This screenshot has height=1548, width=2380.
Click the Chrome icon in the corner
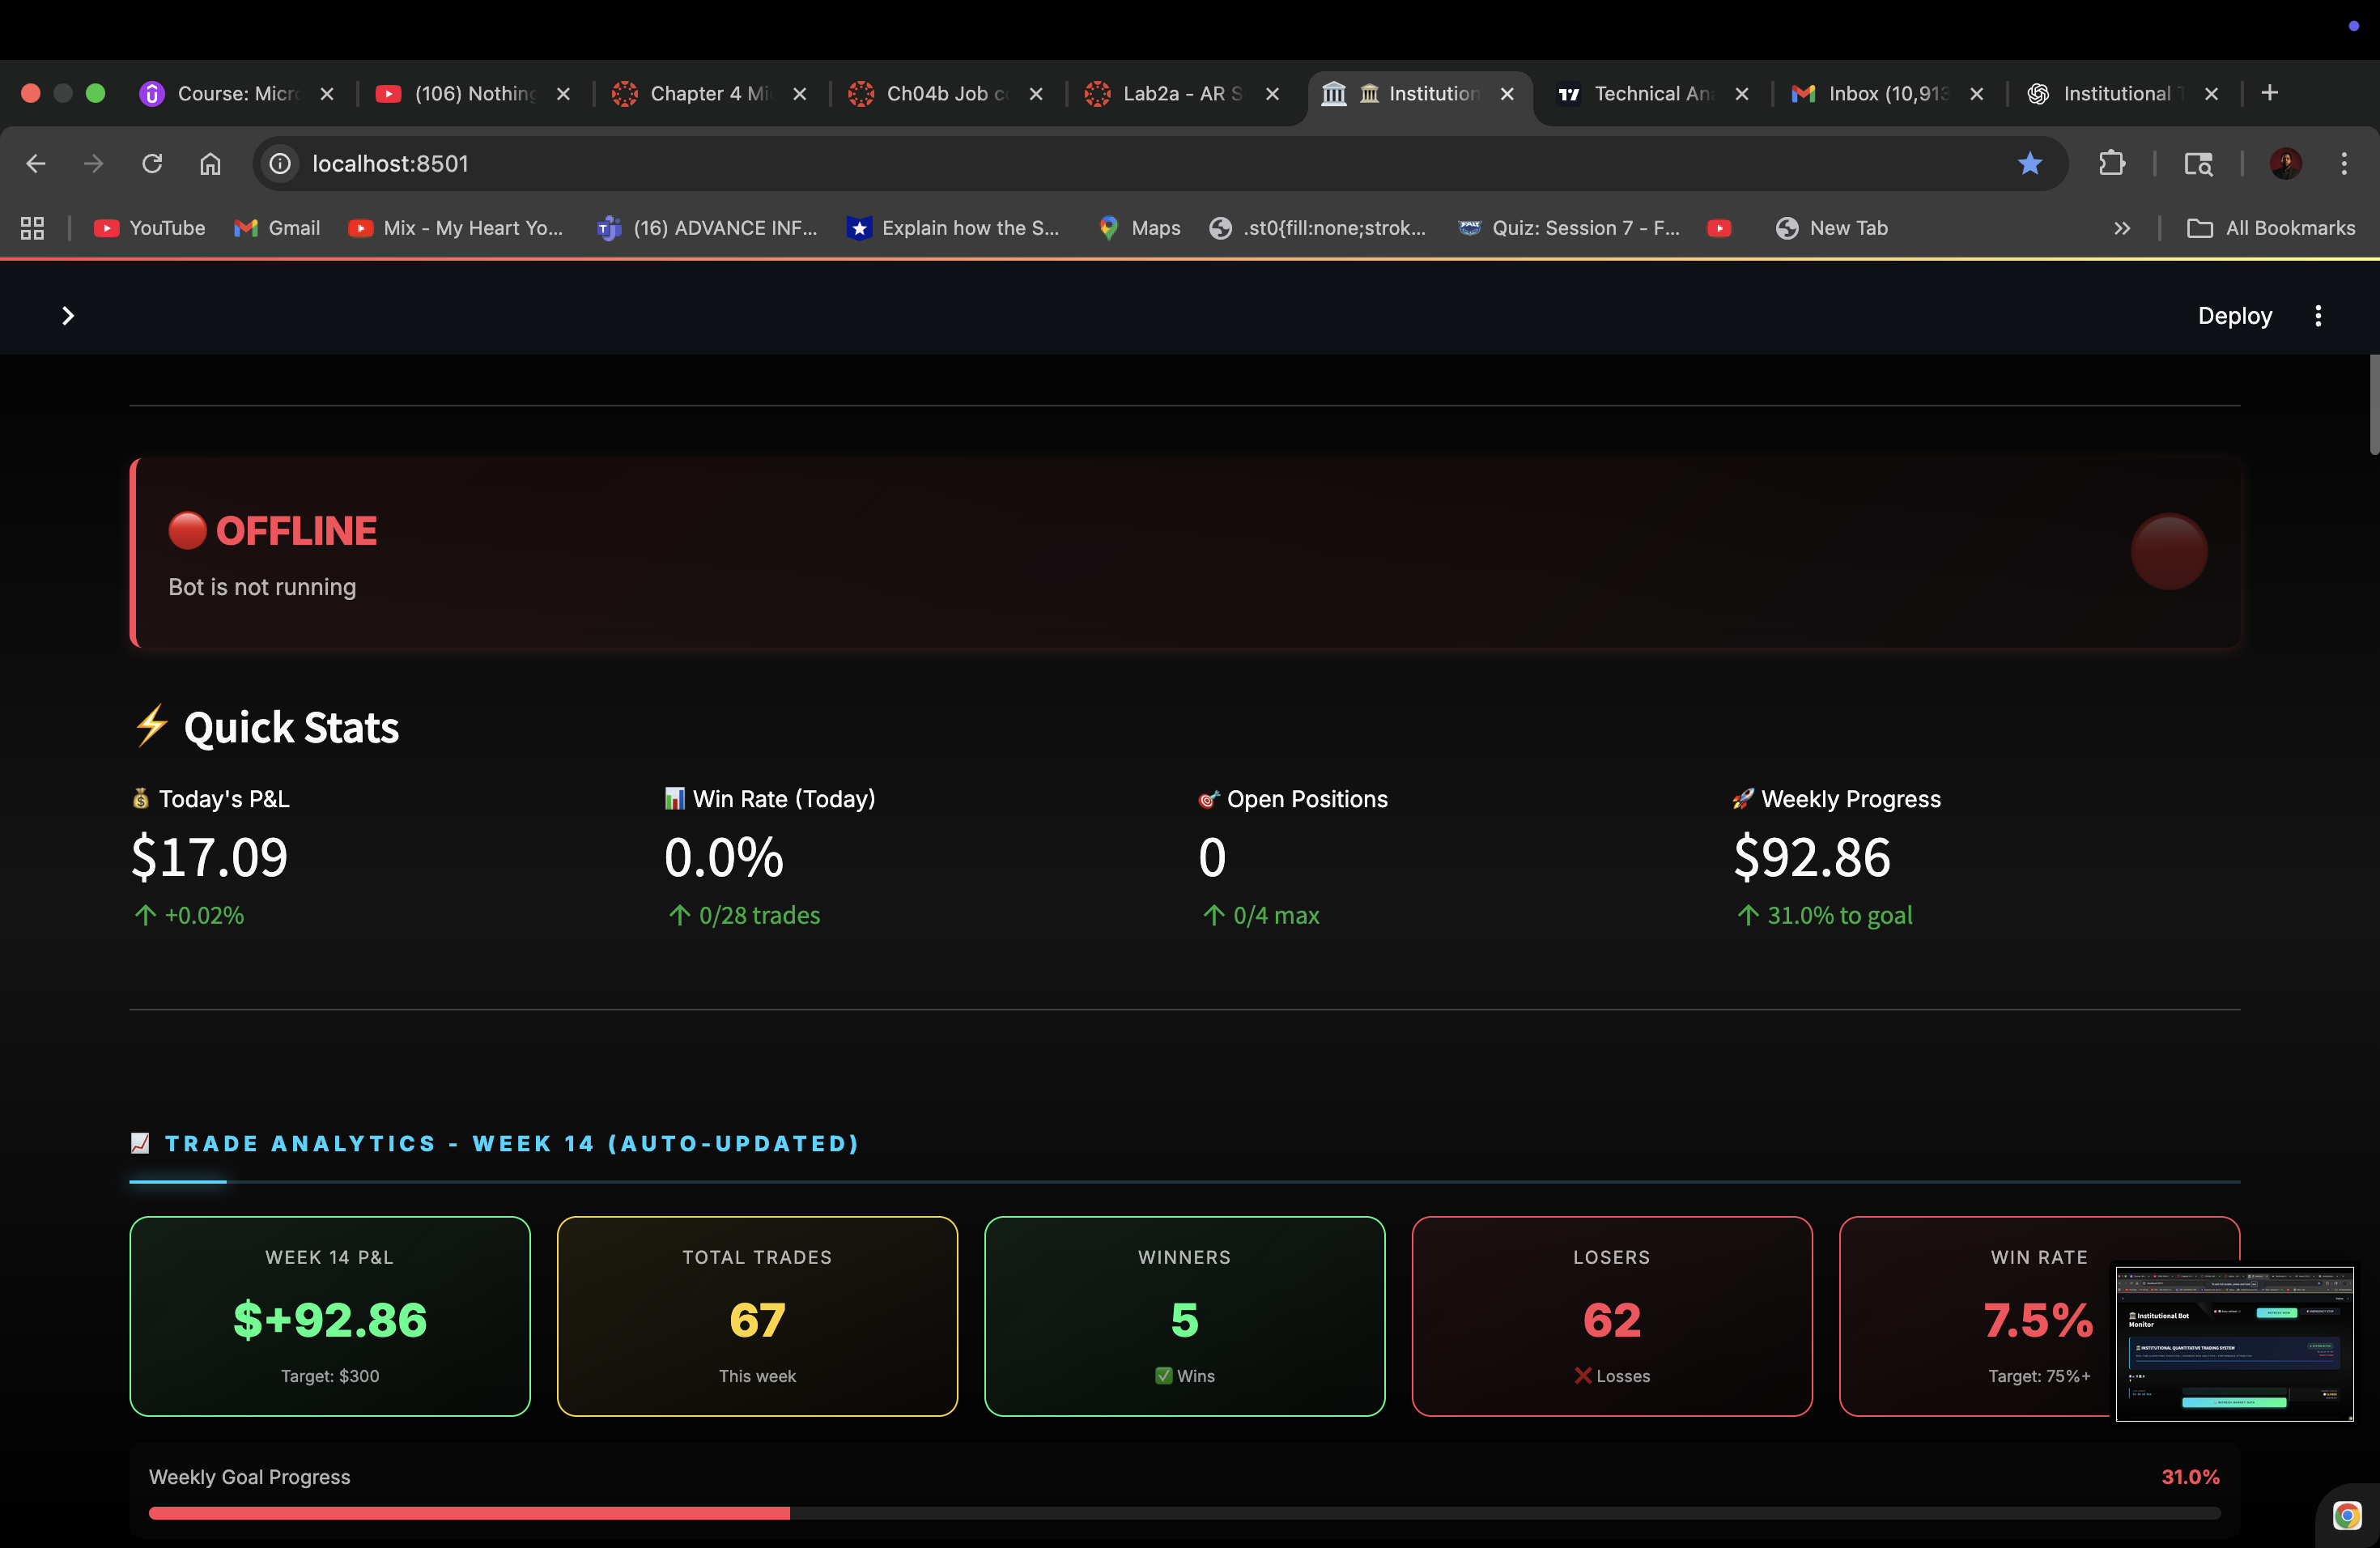(2347, 1517)
